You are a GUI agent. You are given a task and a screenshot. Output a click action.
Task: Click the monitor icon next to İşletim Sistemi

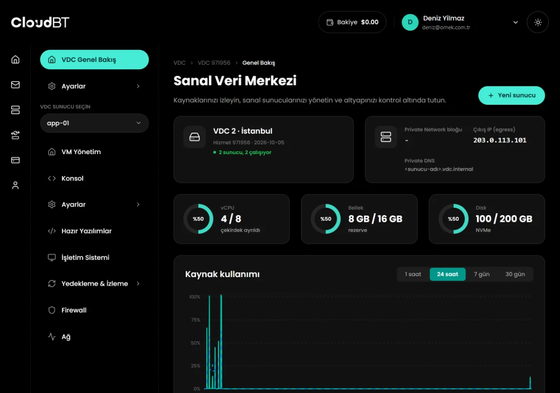point(52,257)
